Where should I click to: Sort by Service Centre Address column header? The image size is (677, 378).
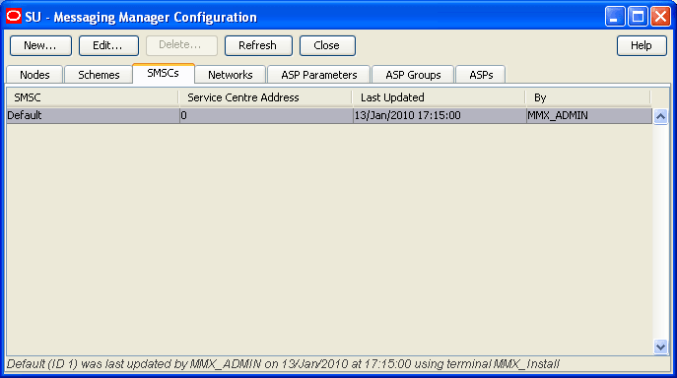[265, 97]
